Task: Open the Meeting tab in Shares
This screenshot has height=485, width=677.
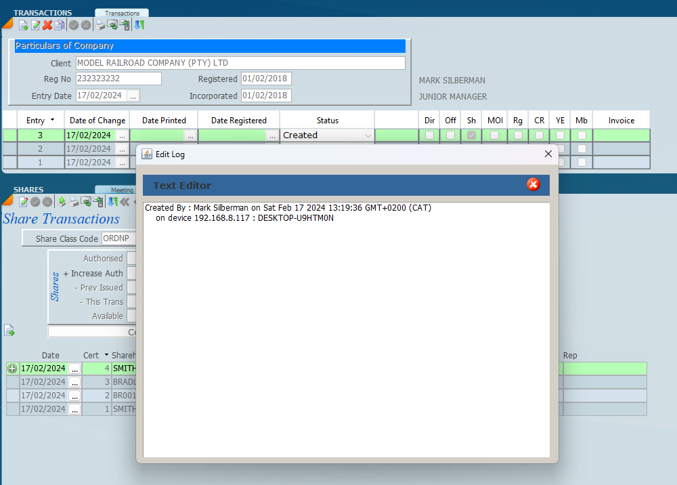Action: point(122,190)
